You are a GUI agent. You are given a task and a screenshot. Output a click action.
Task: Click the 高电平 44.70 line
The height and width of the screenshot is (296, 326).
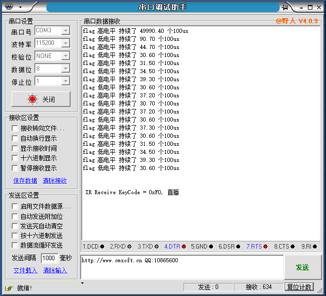tap(131, 47)
